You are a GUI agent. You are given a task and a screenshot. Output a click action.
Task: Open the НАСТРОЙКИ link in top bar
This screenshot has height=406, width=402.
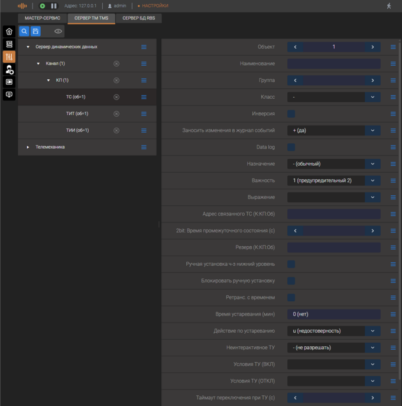[155, 6]
